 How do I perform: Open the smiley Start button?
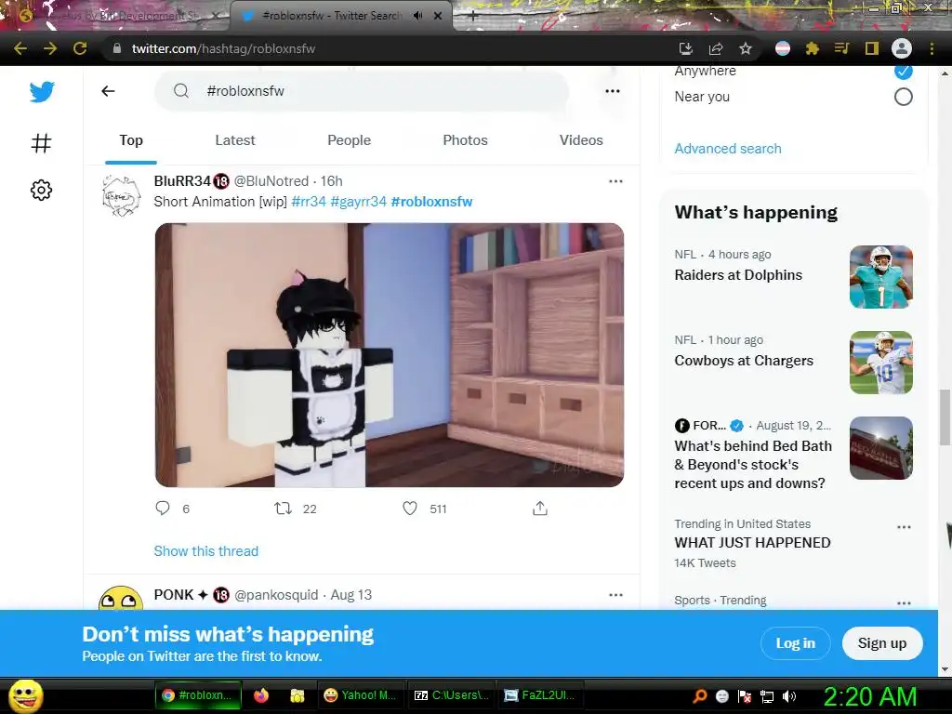click(x=26, y=695)
